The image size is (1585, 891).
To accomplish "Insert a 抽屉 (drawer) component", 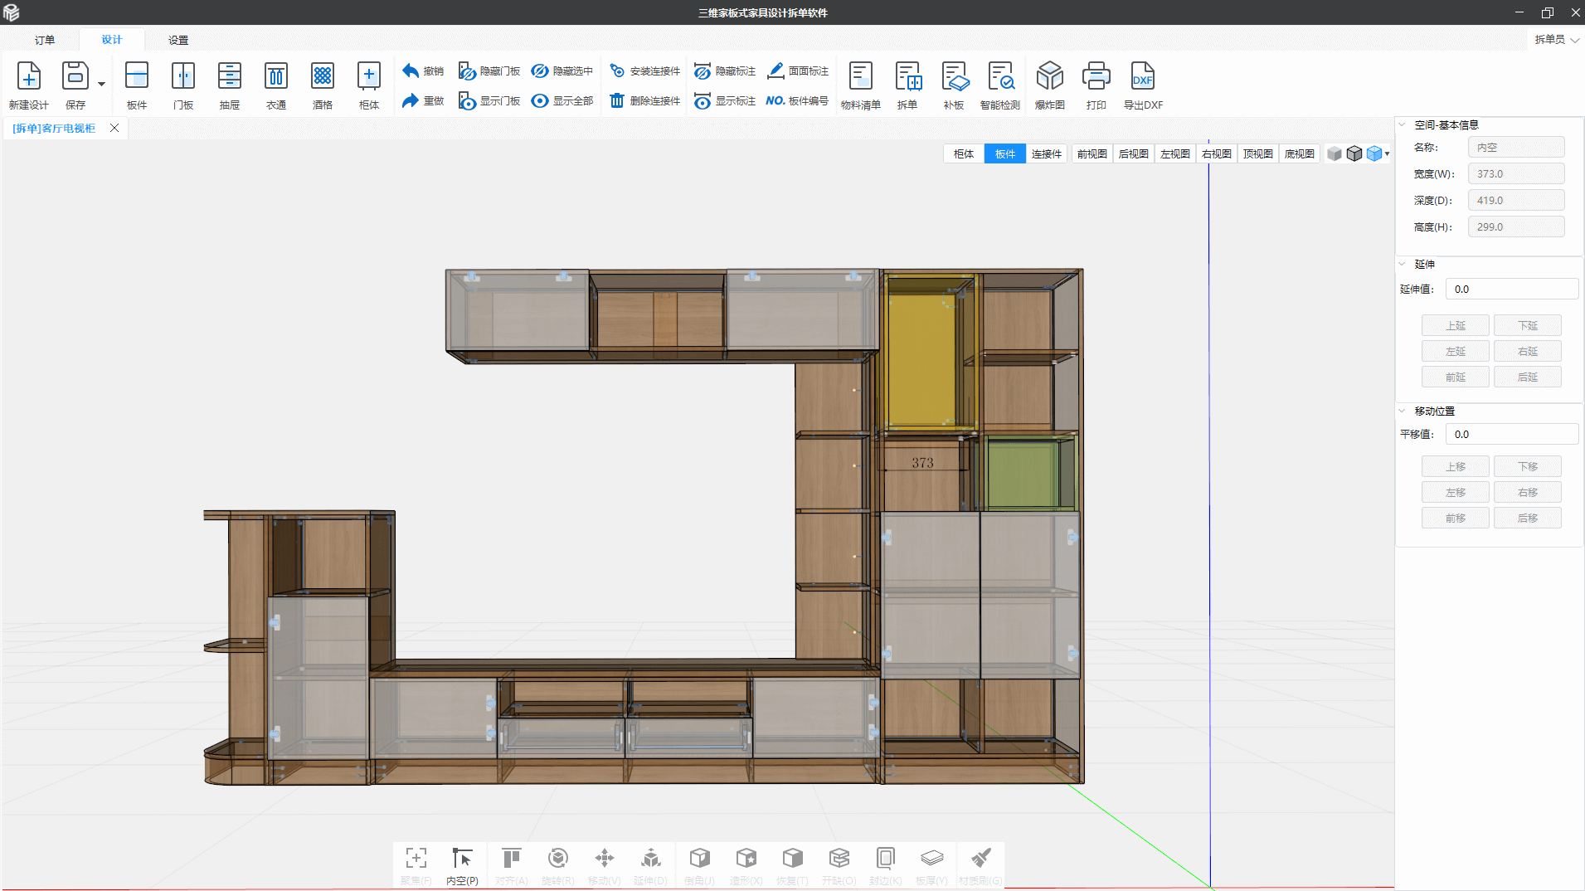I will click(230, 77).
